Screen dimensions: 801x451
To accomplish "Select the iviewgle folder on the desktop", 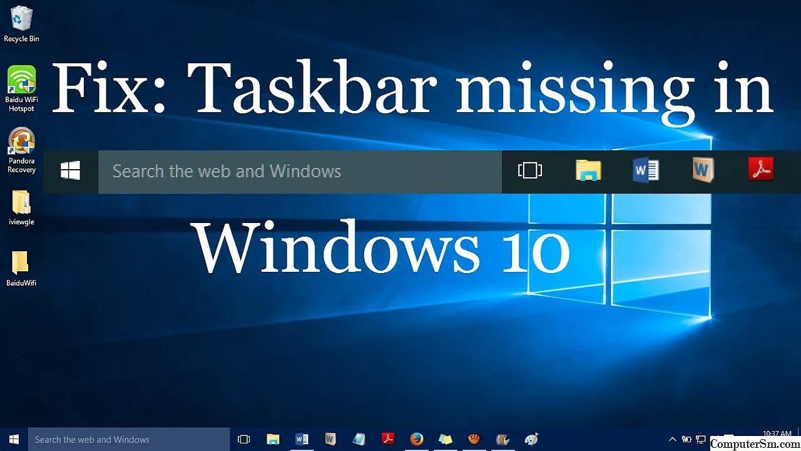I will (x=21, y=208).
